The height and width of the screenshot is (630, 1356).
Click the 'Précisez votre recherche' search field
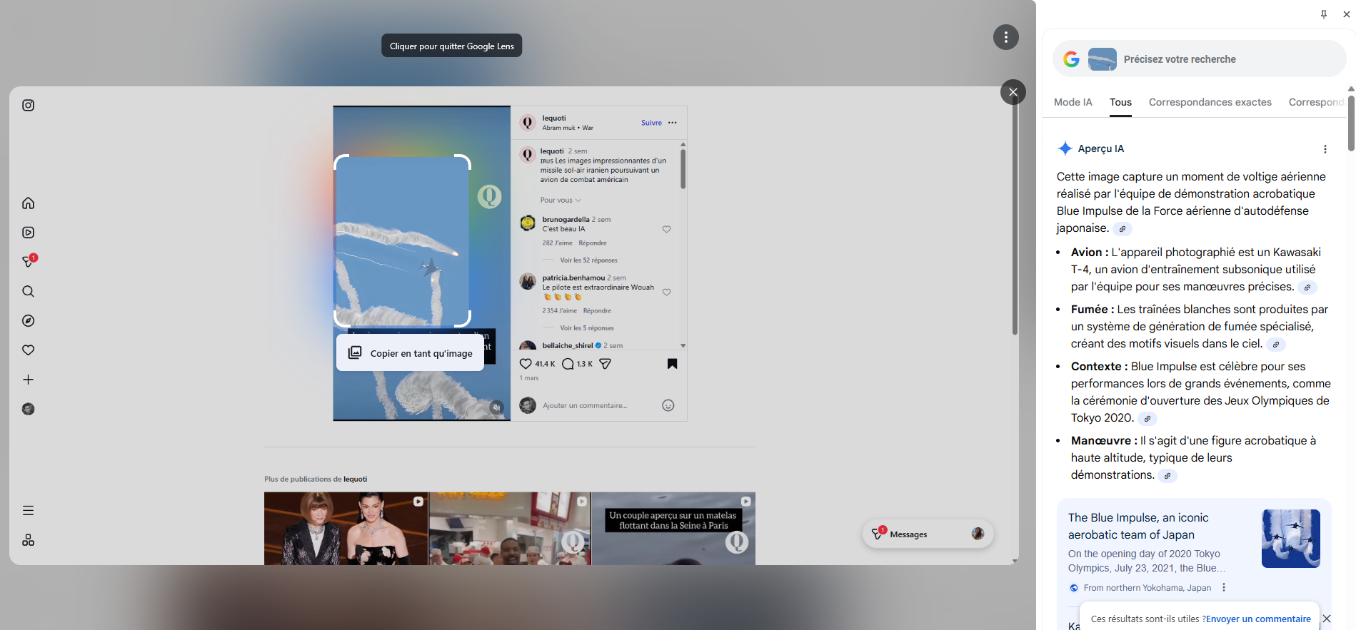(x=1214, y=59)
